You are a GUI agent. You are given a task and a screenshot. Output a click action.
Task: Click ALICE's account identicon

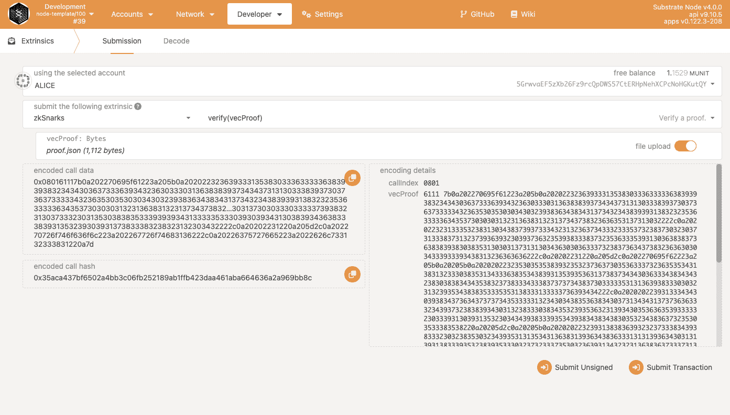click(x=23, y=81)
